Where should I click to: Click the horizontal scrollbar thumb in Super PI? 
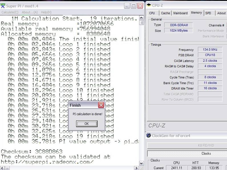[7, 168]
